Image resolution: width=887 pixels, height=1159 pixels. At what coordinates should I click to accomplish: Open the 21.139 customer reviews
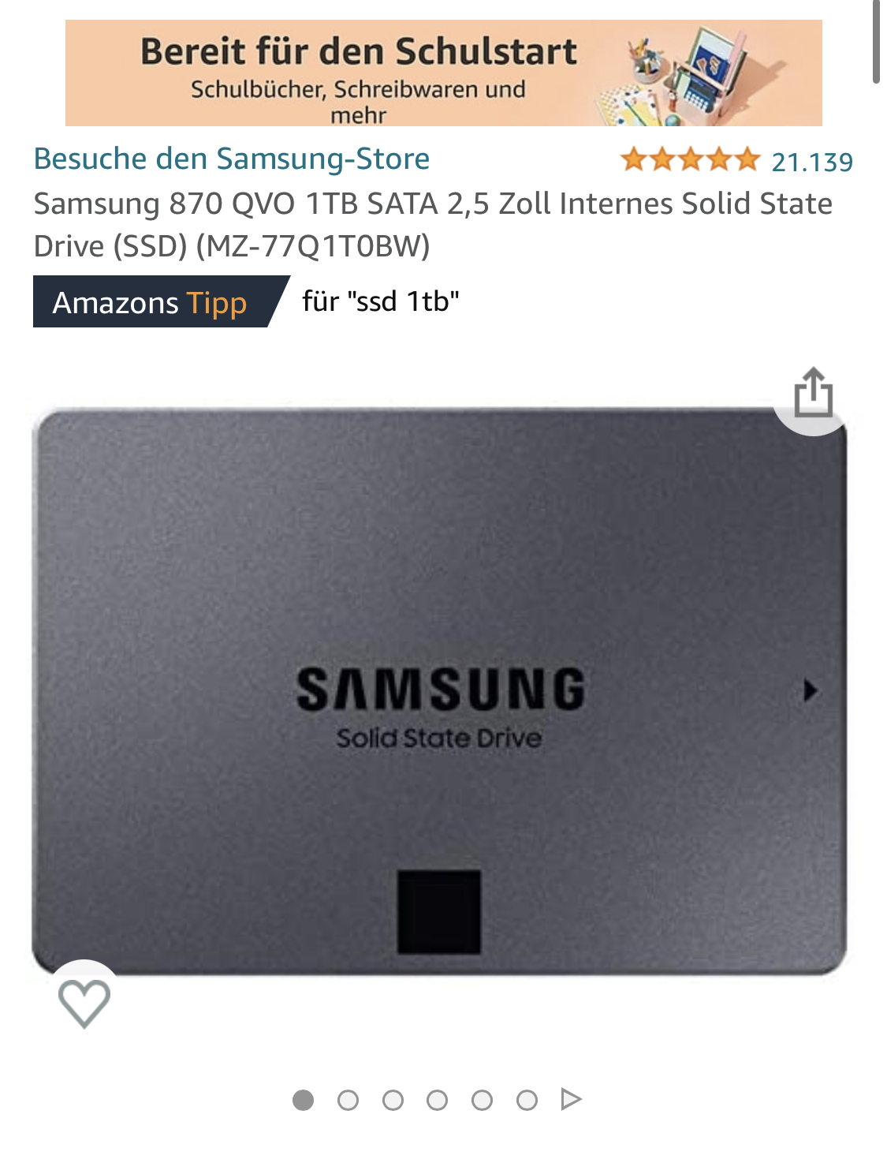click(x=812, y=162)
